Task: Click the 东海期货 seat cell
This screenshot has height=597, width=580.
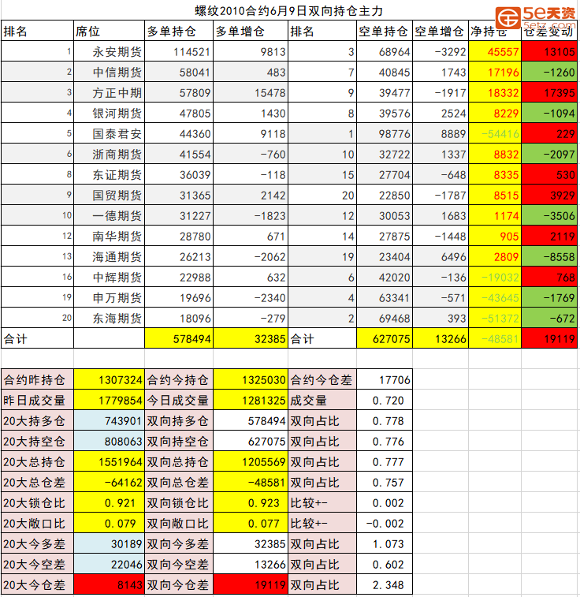Action: point(110,319)
